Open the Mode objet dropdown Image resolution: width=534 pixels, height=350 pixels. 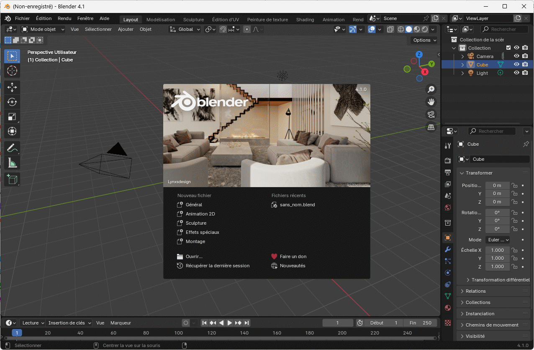click(x=43, y=29)
